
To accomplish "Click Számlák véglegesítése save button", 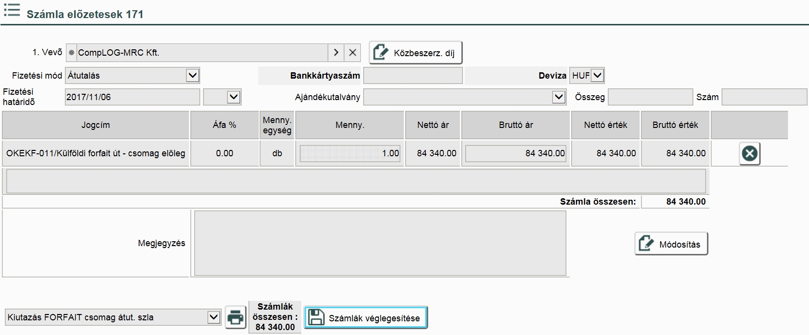I will pyautogui.click(x=366, y=318).
